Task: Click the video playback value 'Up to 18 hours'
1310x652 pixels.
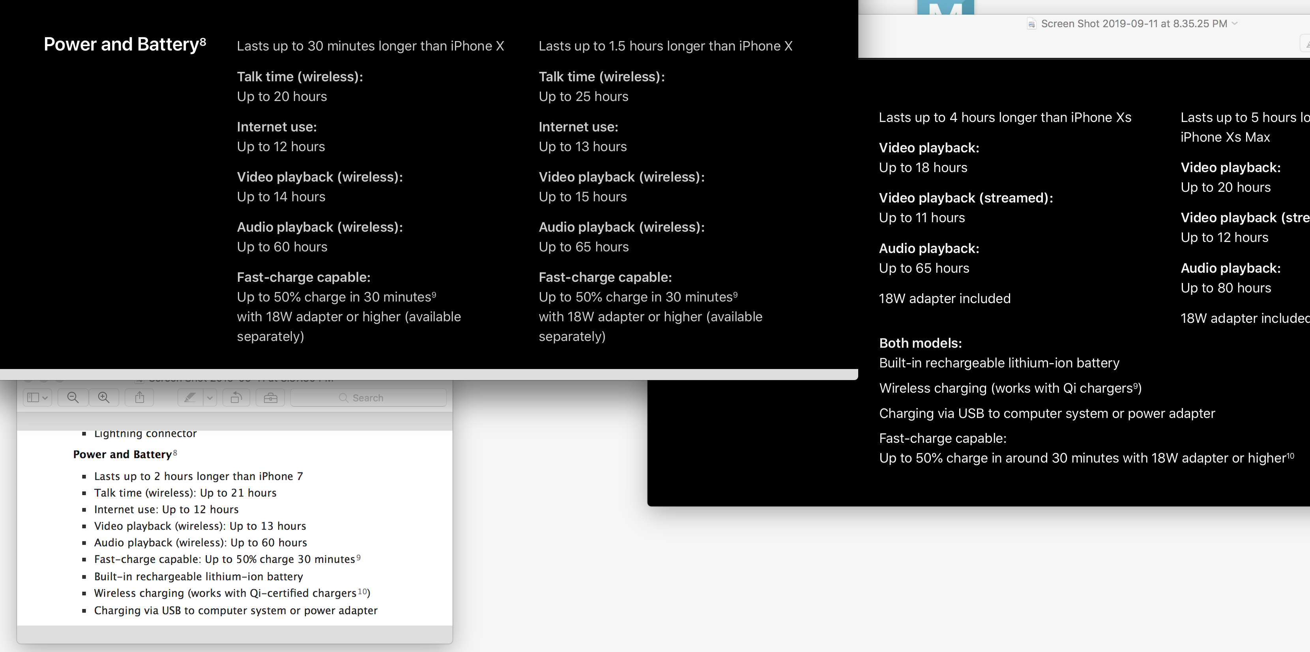Action: (x=923, y=167)
